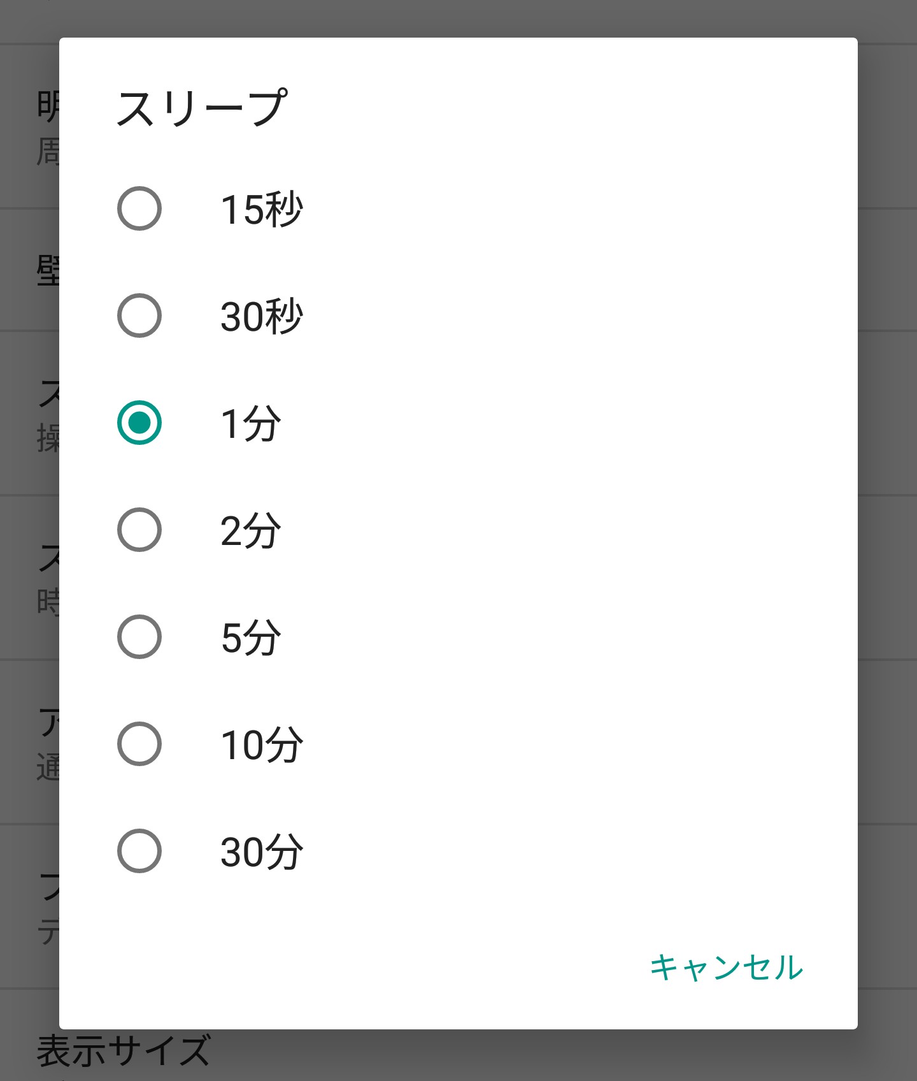Image resolution: width=917 pixels, height=1081 pixels.
Task: Pick the 10分 radio button
Action: (x=139, y=744)
